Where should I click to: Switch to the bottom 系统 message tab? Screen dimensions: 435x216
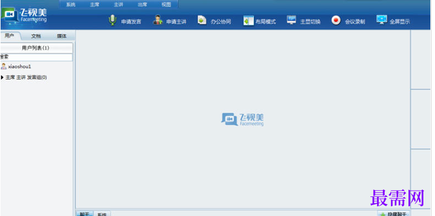[102, 214]
